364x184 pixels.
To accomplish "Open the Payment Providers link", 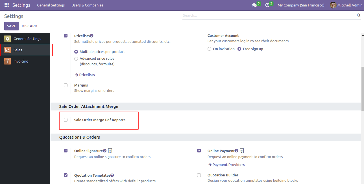I will click(226, 165).
